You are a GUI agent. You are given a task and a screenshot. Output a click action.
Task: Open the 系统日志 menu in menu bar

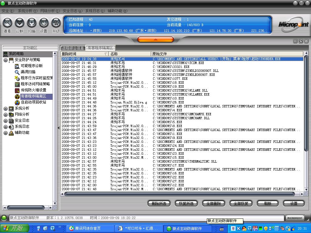pos(95,11)
